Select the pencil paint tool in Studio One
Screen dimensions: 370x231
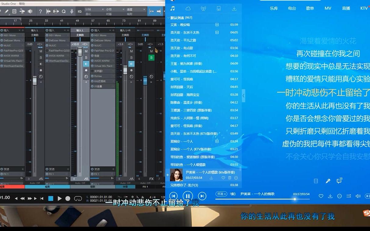tap(6, 11)
